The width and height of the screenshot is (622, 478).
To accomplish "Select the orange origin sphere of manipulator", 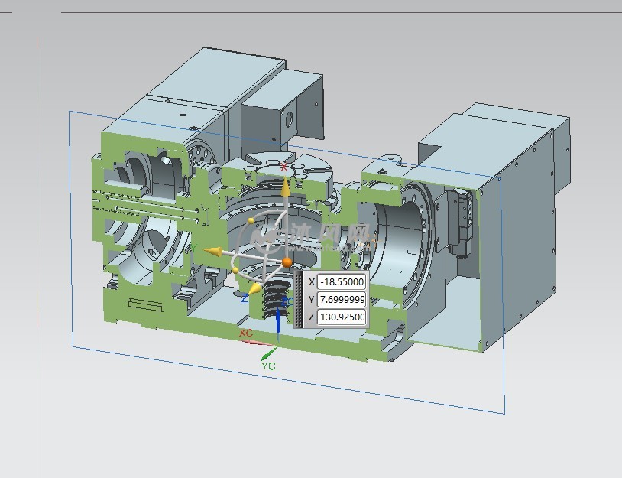I will pyautogui.click(x=287, y=262).
